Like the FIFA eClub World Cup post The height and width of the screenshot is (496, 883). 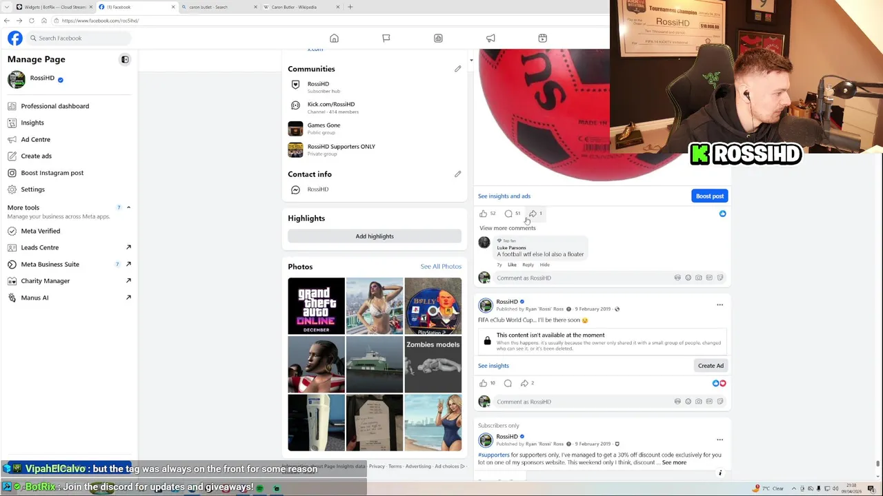point(483,383)
